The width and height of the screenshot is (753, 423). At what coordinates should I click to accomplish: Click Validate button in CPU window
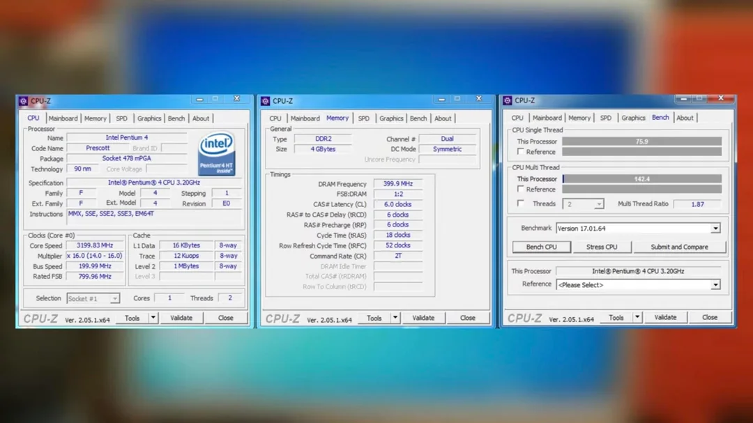(x=181, y=318)
